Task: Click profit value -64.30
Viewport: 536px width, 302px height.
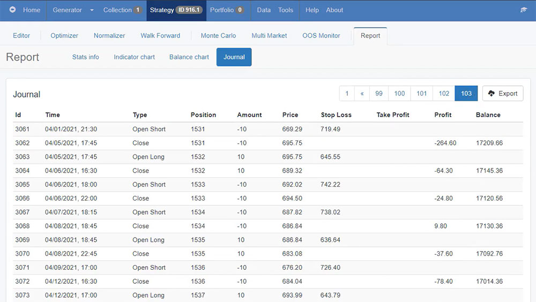Action: coord(443,171)
